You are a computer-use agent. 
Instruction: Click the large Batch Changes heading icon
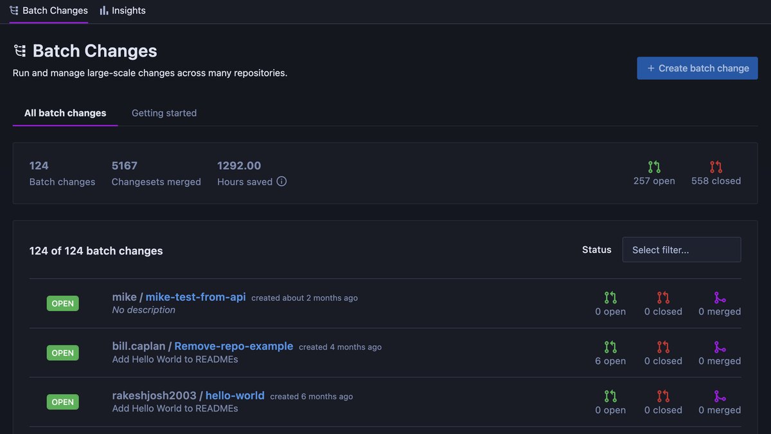(x=20, y=51)
